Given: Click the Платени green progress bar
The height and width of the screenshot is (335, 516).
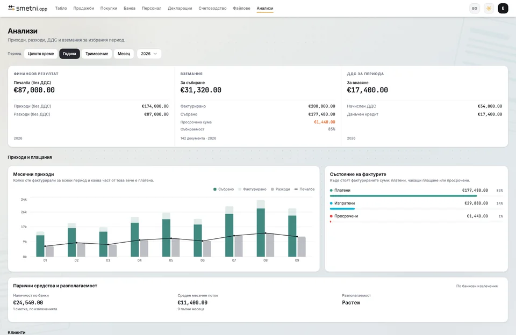Looking at the screenshot, I should [403, 195].
